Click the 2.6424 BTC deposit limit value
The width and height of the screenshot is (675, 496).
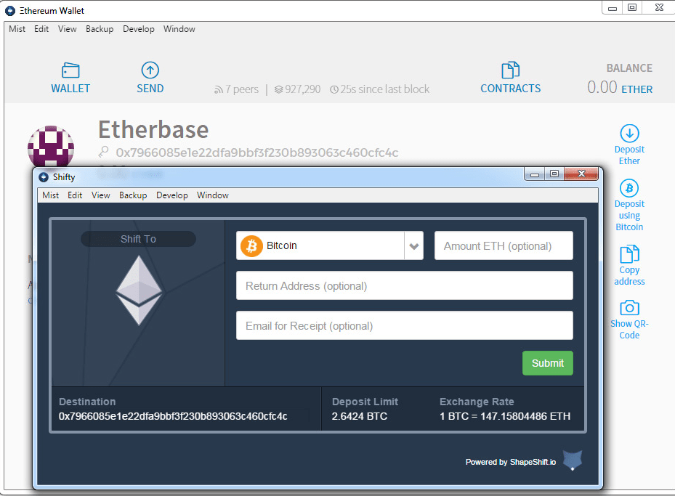coord(360,416)
